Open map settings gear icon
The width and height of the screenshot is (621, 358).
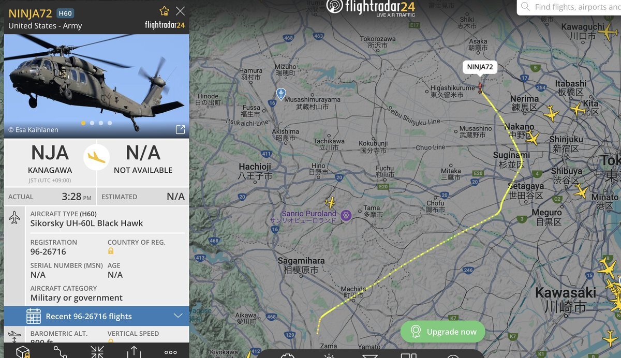point(288,355)
